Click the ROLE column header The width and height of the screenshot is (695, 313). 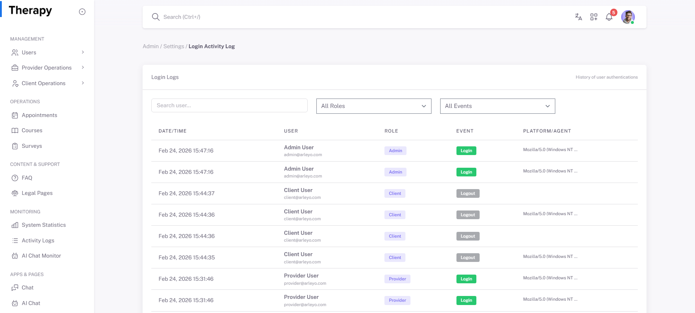pos(391,131)
